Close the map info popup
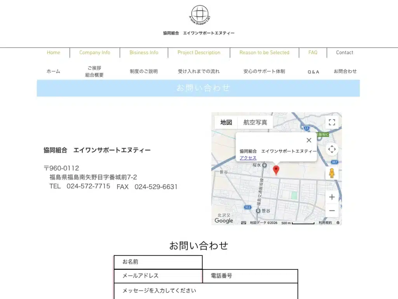Image resolution: width=398 pixels, height=299 pixels. (x=309, y=140)
